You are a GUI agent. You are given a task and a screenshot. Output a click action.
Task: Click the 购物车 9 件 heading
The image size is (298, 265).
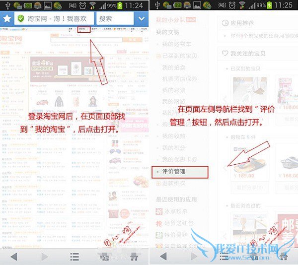(243, 137)
